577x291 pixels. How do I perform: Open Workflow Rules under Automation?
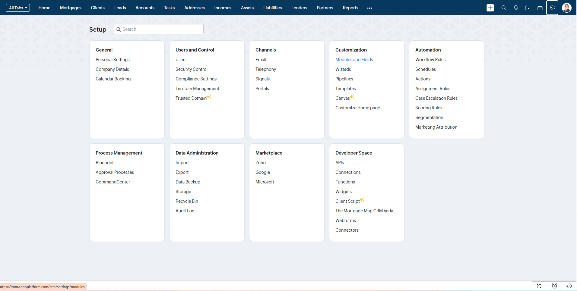click(430, 60)
